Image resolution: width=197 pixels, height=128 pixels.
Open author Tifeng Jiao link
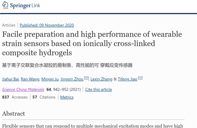[127, 79]
